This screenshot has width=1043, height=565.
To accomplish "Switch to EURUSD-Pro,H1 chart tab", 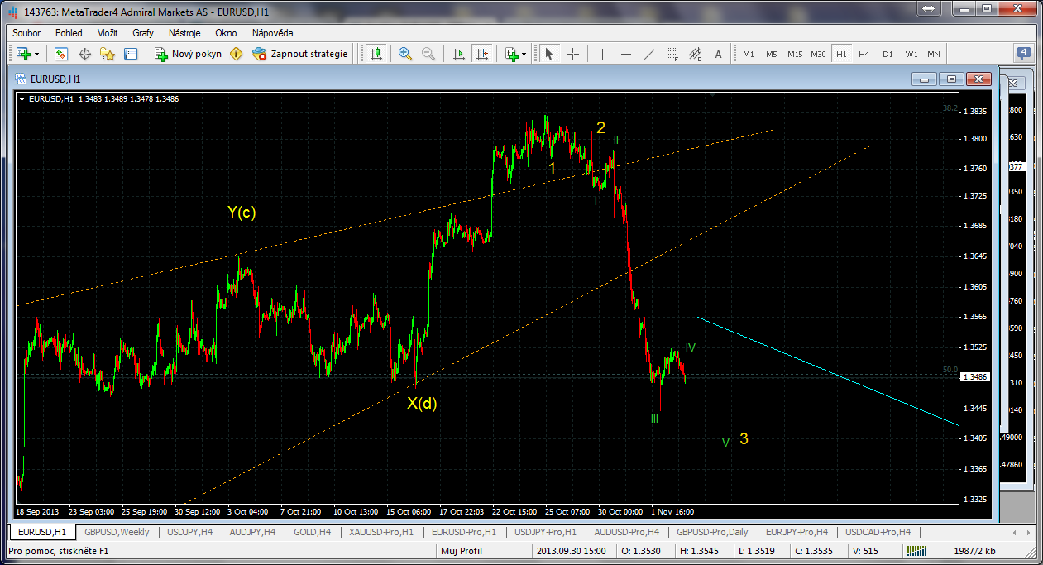I will (x=463, y=532).
